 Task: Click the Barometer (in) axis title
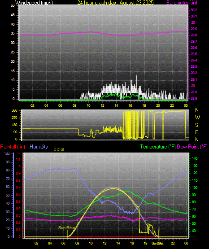tap(182, 3)
